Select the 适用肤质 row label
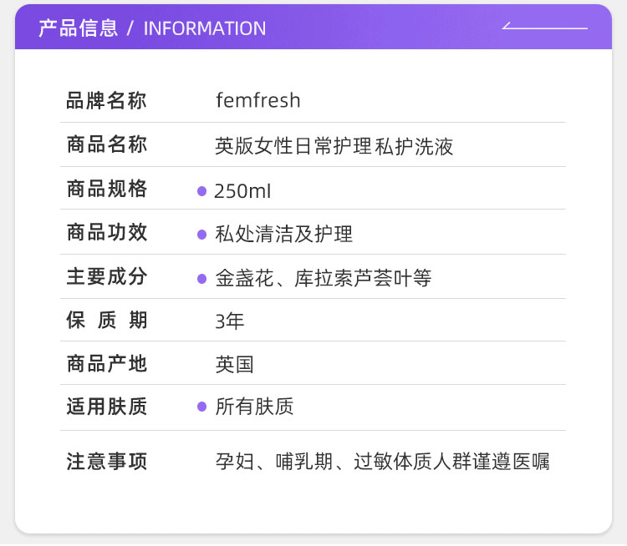627x546 pixels. tap(107, 407)
